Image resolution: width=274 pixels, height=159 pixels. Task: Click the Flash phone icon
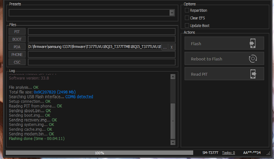(x=253, y=43)
